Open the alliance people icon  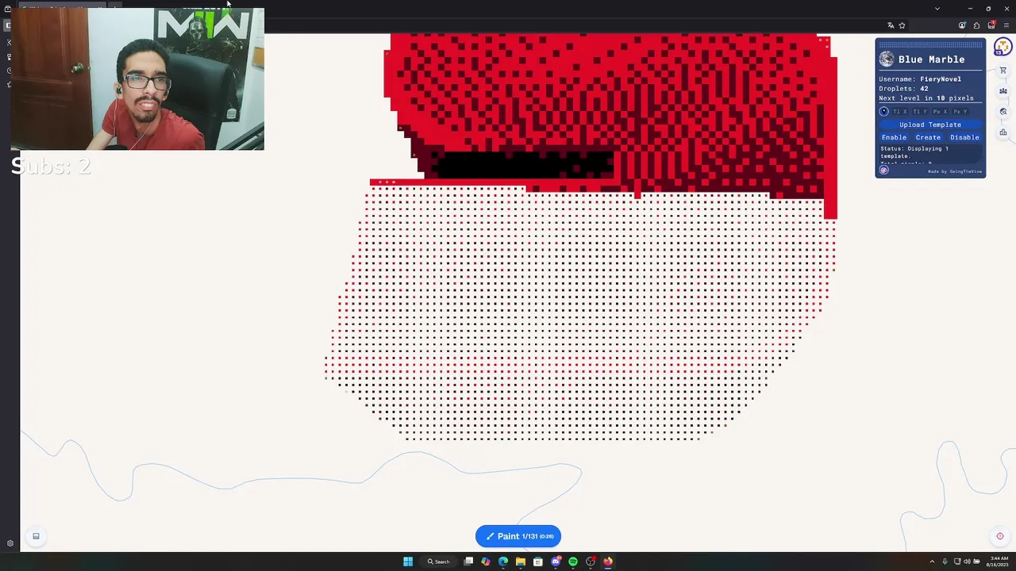coord(1003,91)
